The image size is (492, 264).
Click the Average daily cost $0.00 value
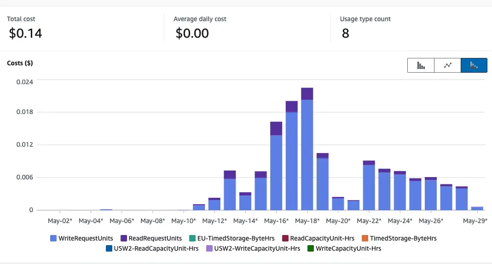pos(192,33)
